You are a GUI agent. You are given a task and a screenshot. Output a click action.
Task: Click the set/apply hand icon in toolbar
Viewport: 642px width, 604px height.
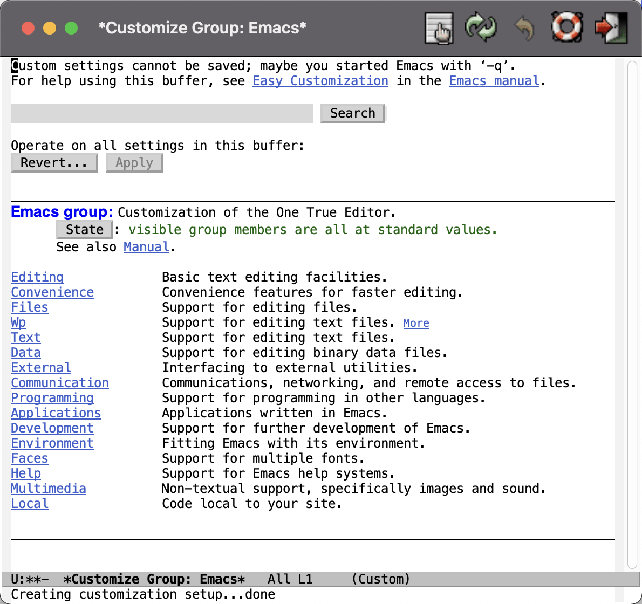pyautogui.click(x=438, y=28)
